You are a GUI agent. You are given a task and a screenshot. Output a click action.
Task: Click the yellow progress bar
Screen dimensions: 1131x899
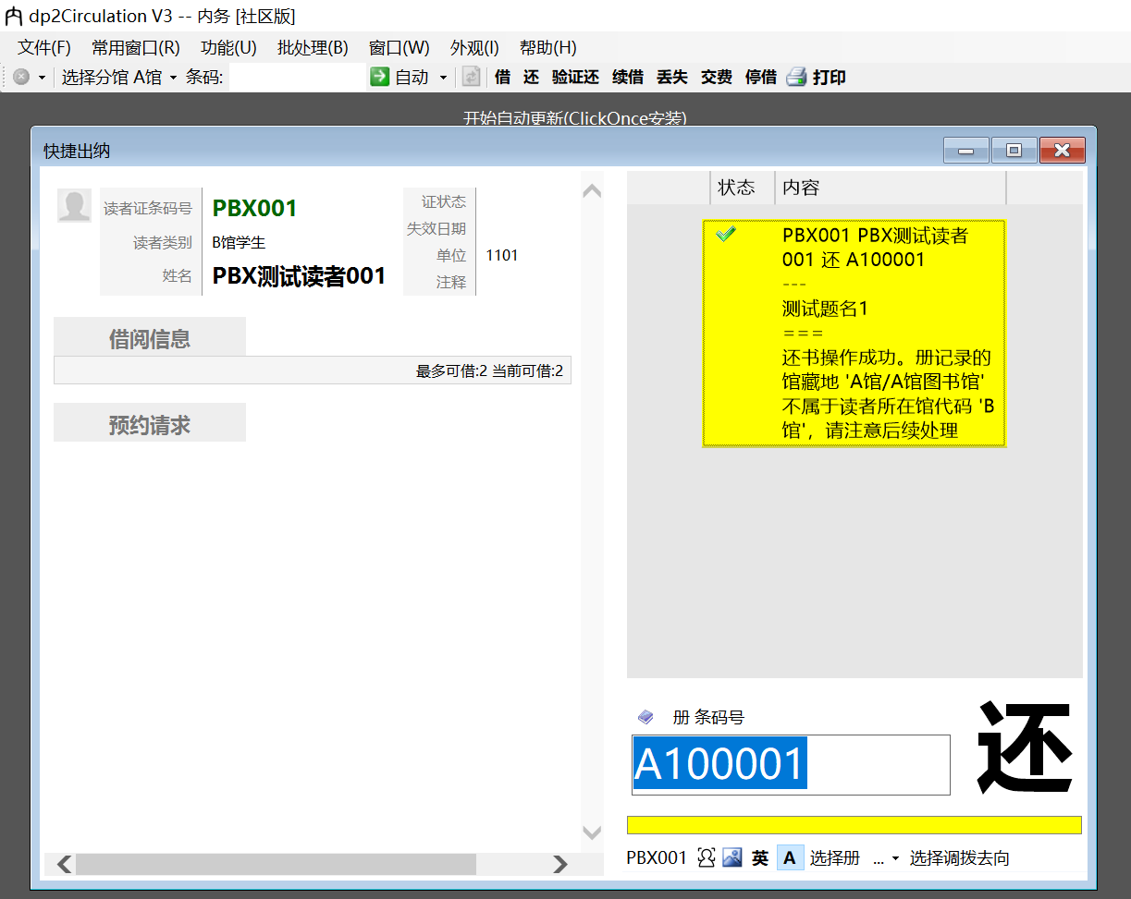coord(854,825)
